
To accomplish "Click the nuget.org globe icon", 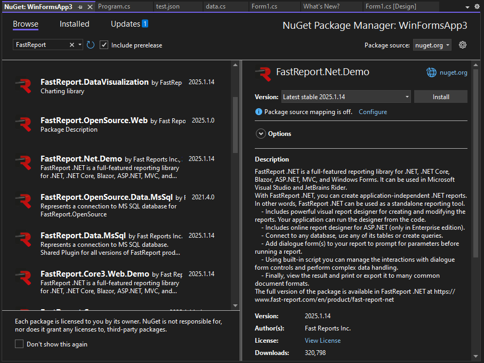I will [431, 72].
